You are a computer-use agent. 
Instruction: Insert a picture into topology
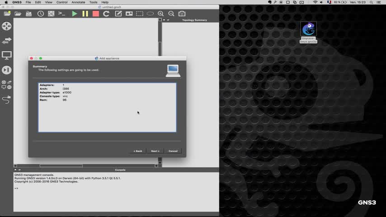[129, 14]
